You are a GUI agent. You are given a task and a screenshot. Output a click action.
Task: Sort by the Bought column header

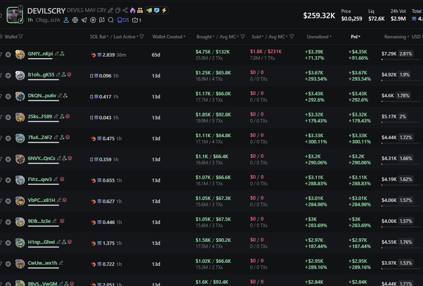pyautogui.click(x=205, y=37)
